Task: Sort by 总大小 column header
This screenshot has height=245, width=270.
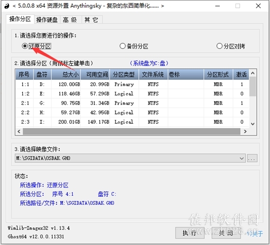Action: click(66, 75)
